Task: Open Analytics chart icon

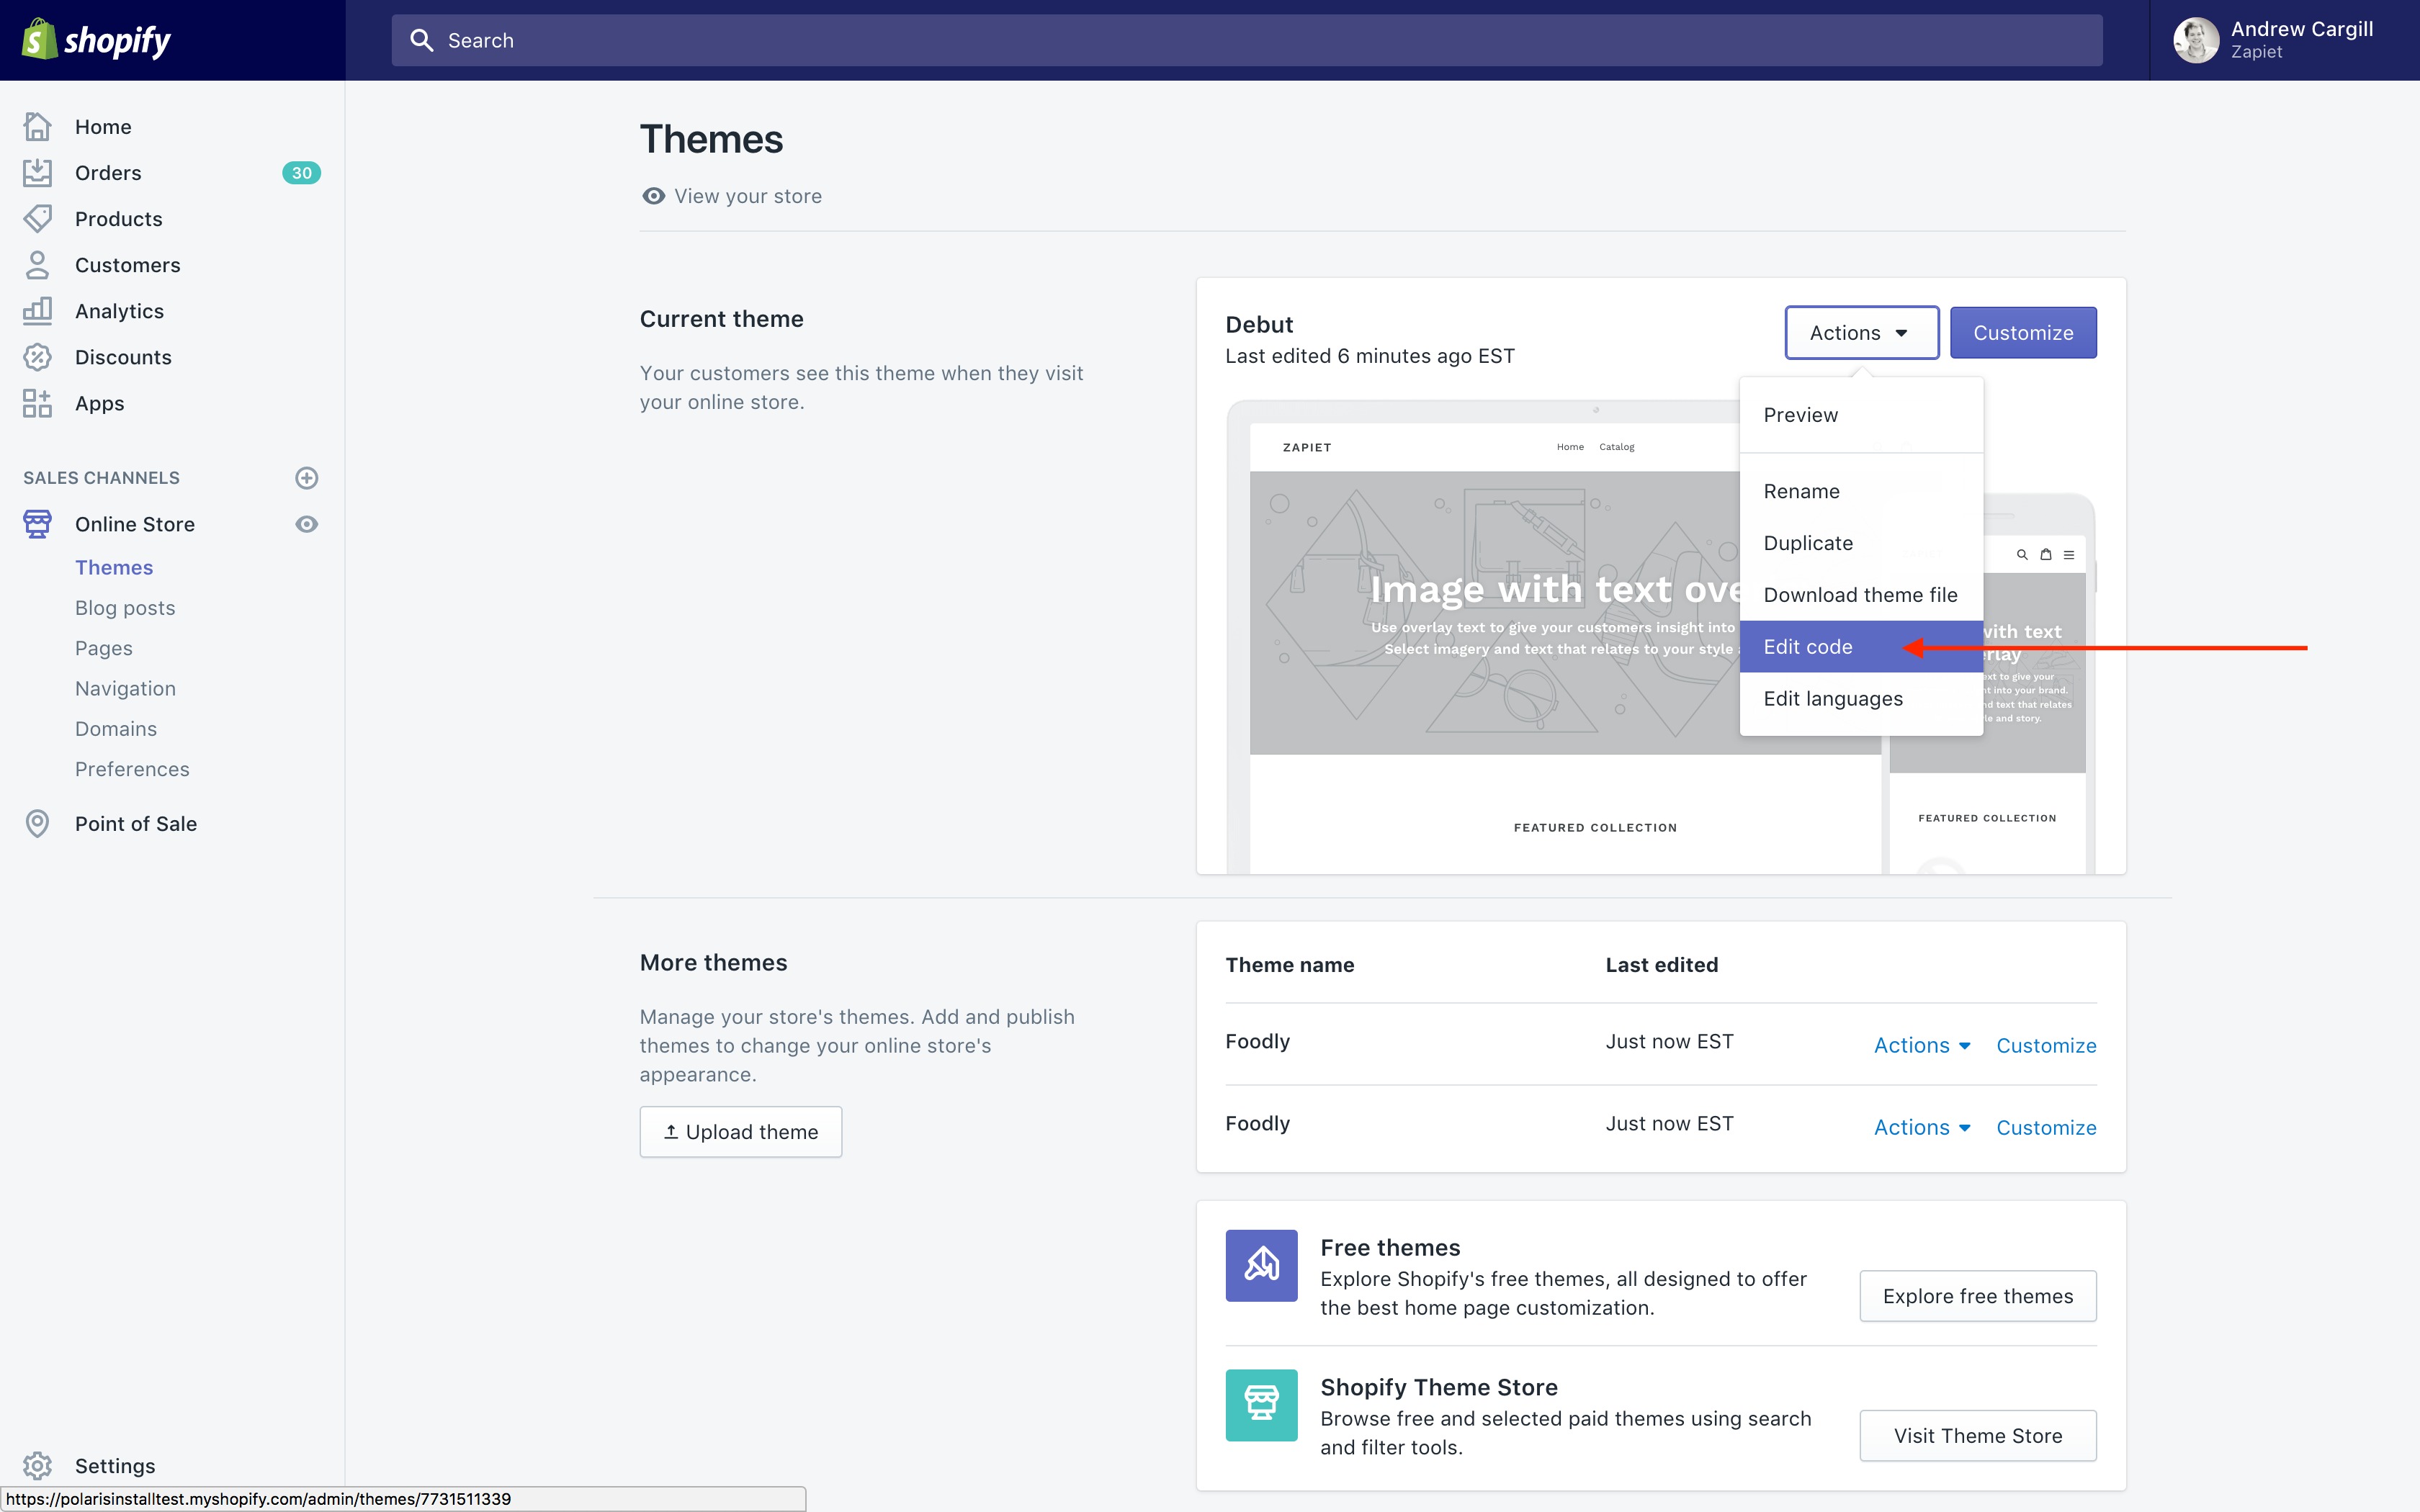Action: click(x=37, y=311)
